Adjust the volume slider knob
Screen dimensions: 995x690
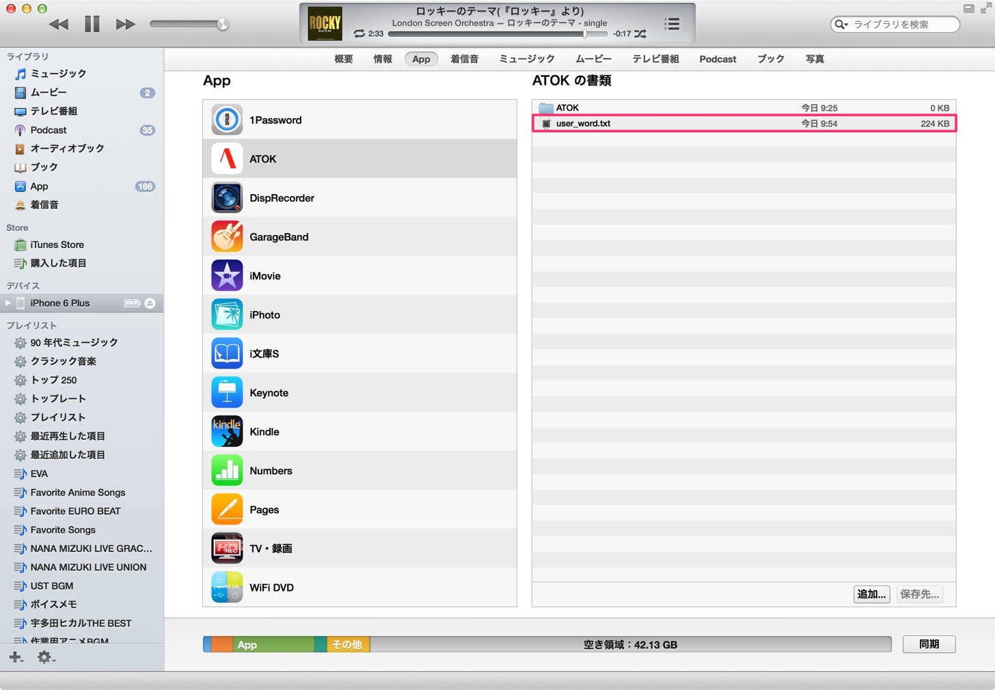pos(223,24)
